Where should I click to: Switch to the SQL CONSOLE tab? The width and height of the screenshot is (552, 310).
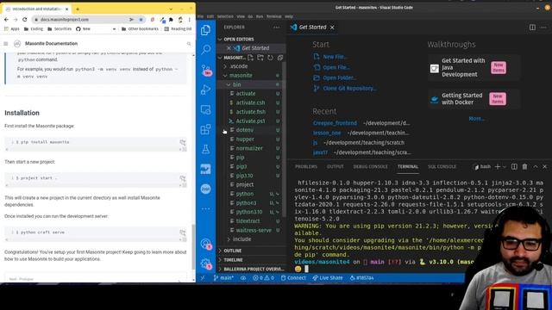tap(442, 166)
